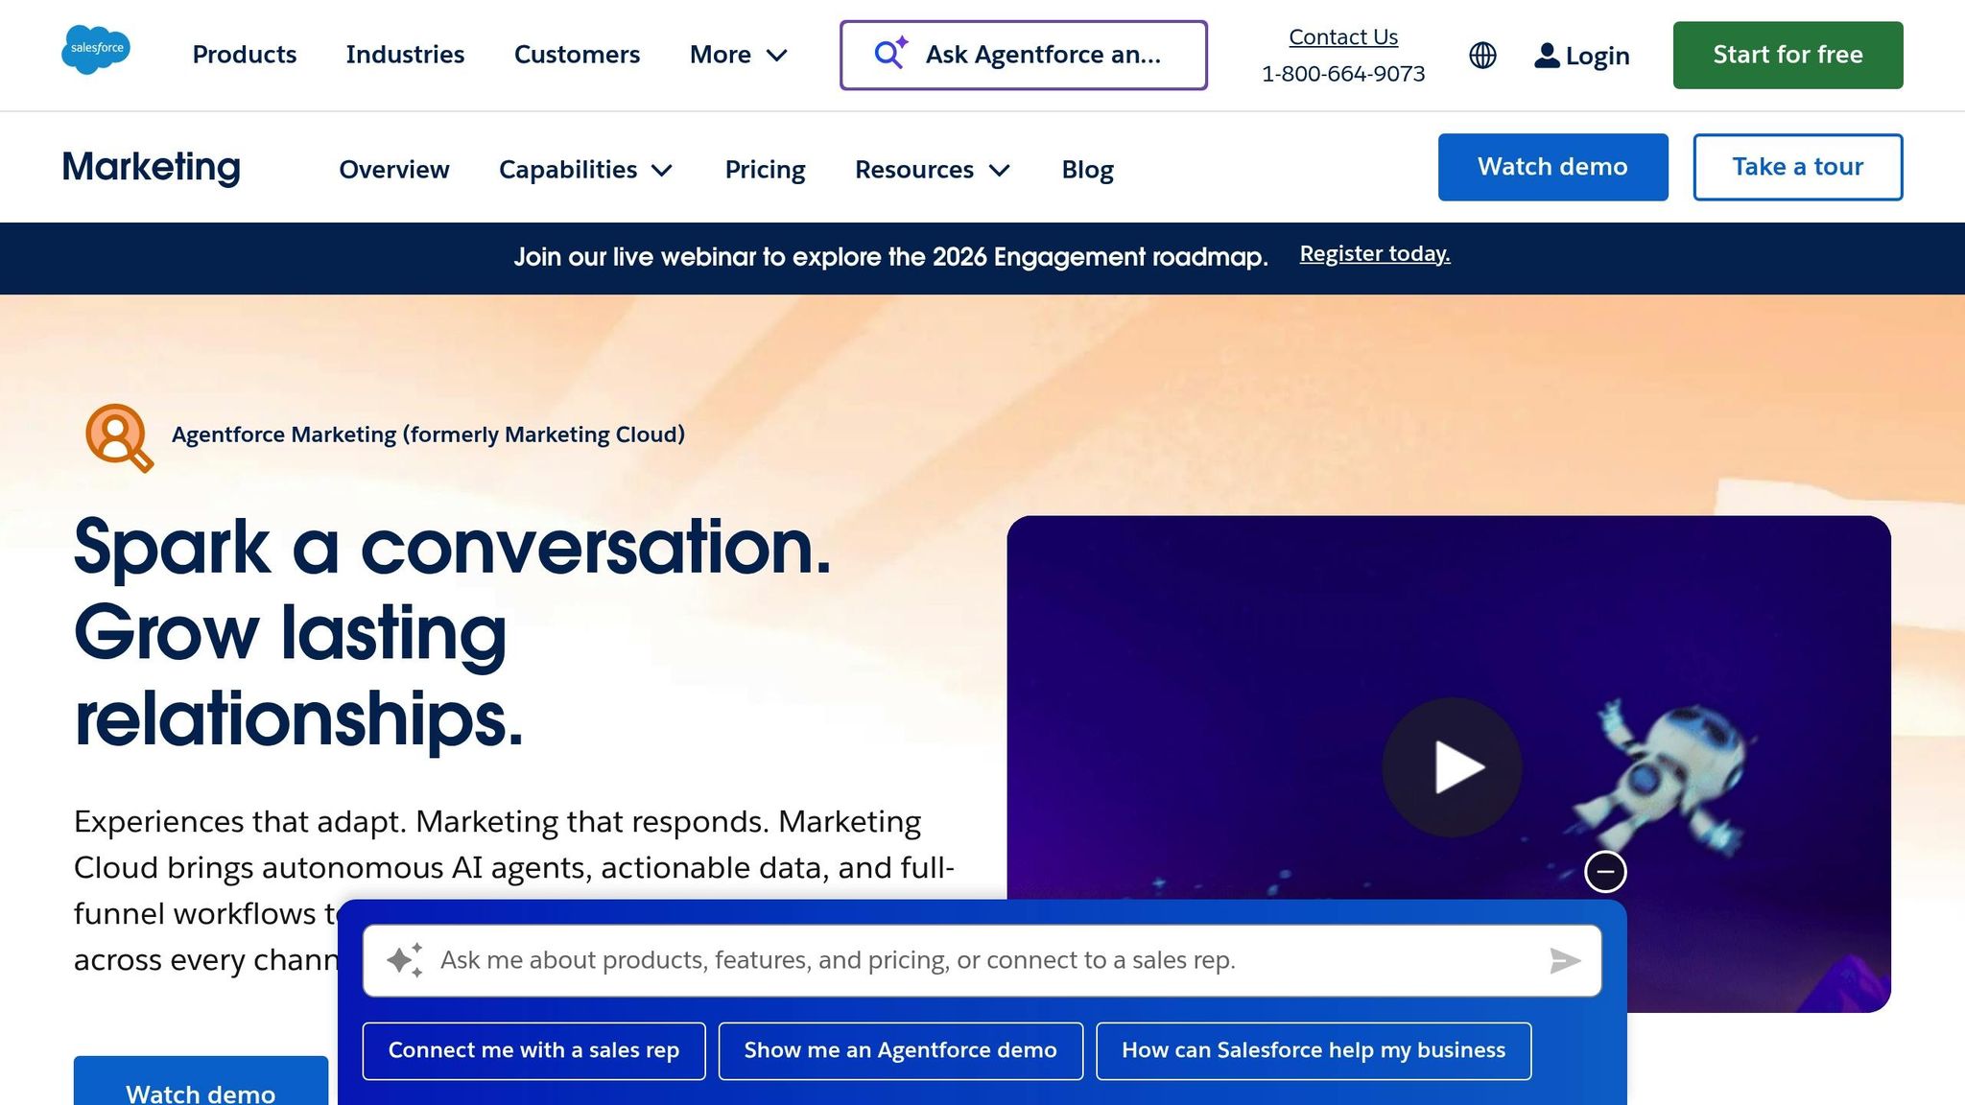Select the Connect me with a sales rep chip
Image resolution: width=1965 pixels, height=1105 pixels.
(533, 1049)
